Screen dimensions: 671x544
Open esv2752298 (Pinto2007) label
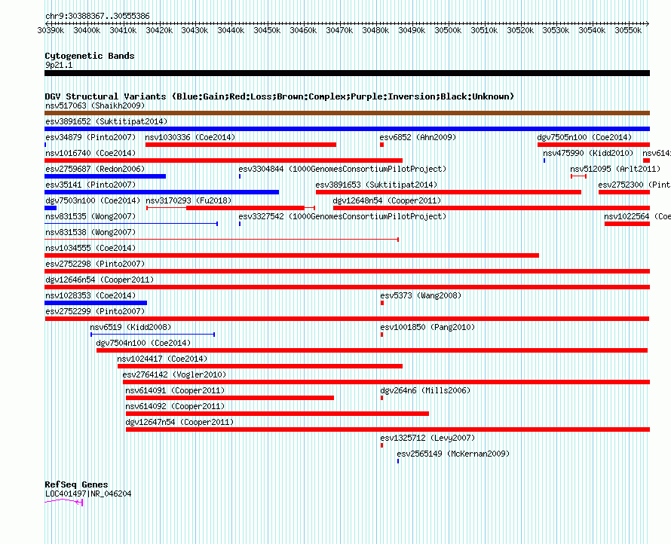click(95, 264)
